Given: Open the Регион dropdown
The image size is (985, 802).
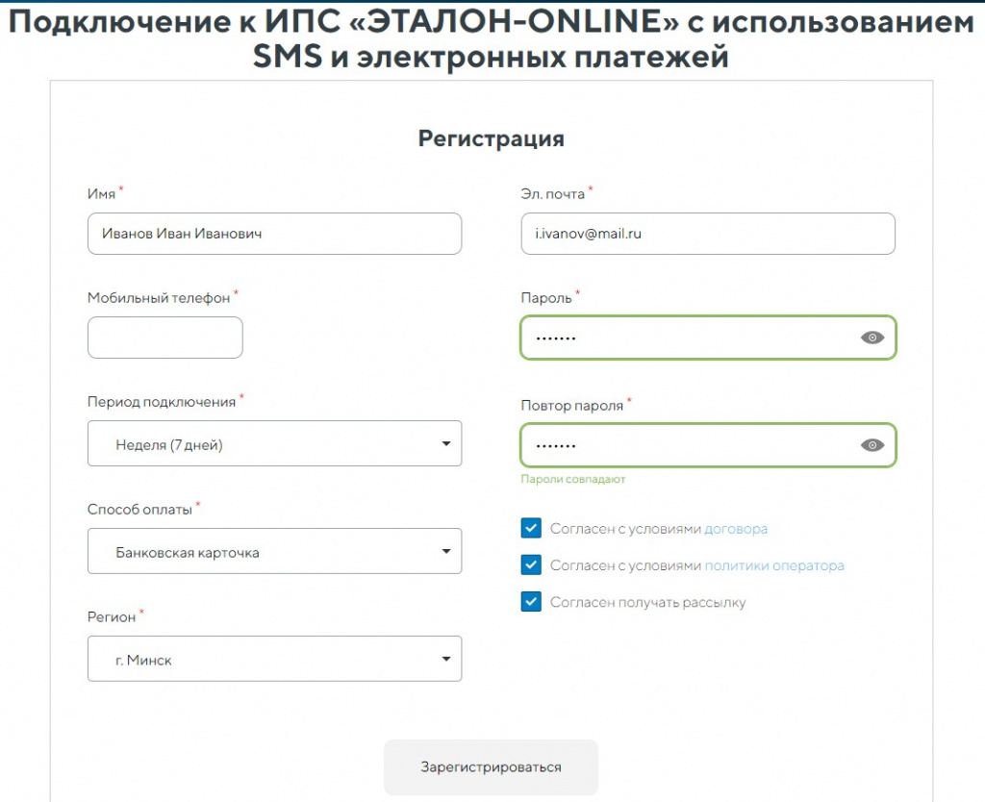Looking at the screenshot, I should [x=274, y=659].
